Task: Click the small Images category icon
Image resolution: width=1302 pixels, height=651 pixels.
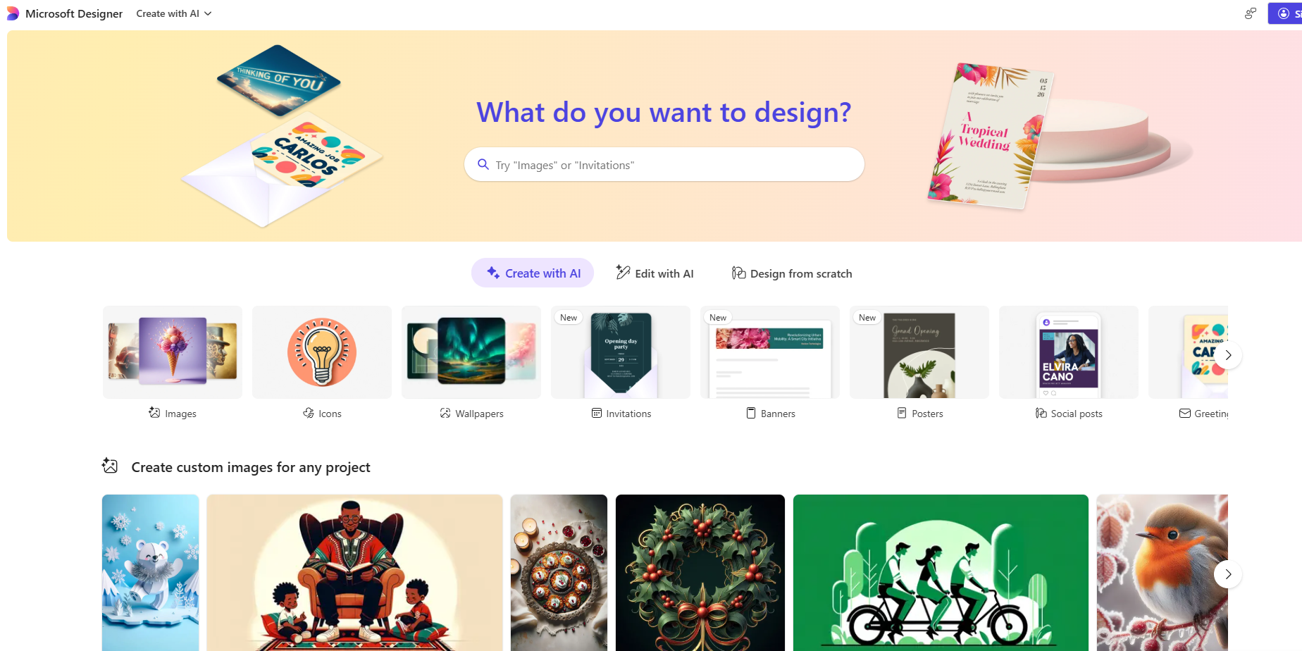Action: tap(154, 413)
